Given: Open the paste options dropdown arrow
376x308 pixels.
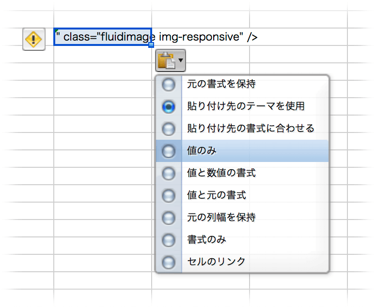Looking at the screenshot, I should [181, 61].
